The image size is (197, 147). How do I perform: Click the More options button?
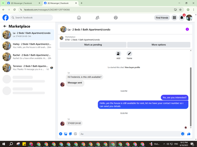tap(159, 45)
